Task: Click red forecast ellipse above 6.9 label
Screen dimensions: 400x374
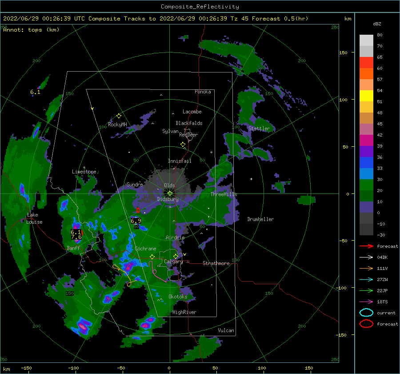Action: click(138, 210)
